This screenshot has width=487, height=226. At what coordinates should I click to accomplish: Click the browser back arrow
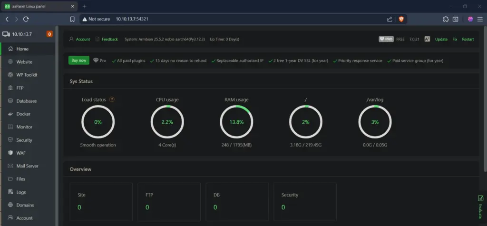pos(7,19)
